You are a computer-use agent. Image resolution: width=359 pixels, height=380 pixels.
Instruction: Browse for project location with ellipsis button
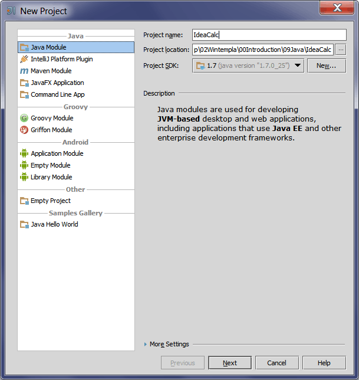(341, 50)
